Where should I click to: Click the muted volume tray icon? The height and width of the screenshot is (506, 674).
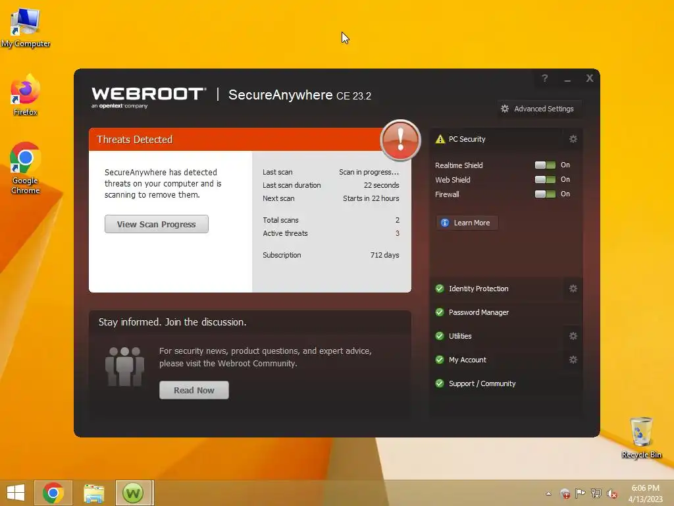[612, 493]
